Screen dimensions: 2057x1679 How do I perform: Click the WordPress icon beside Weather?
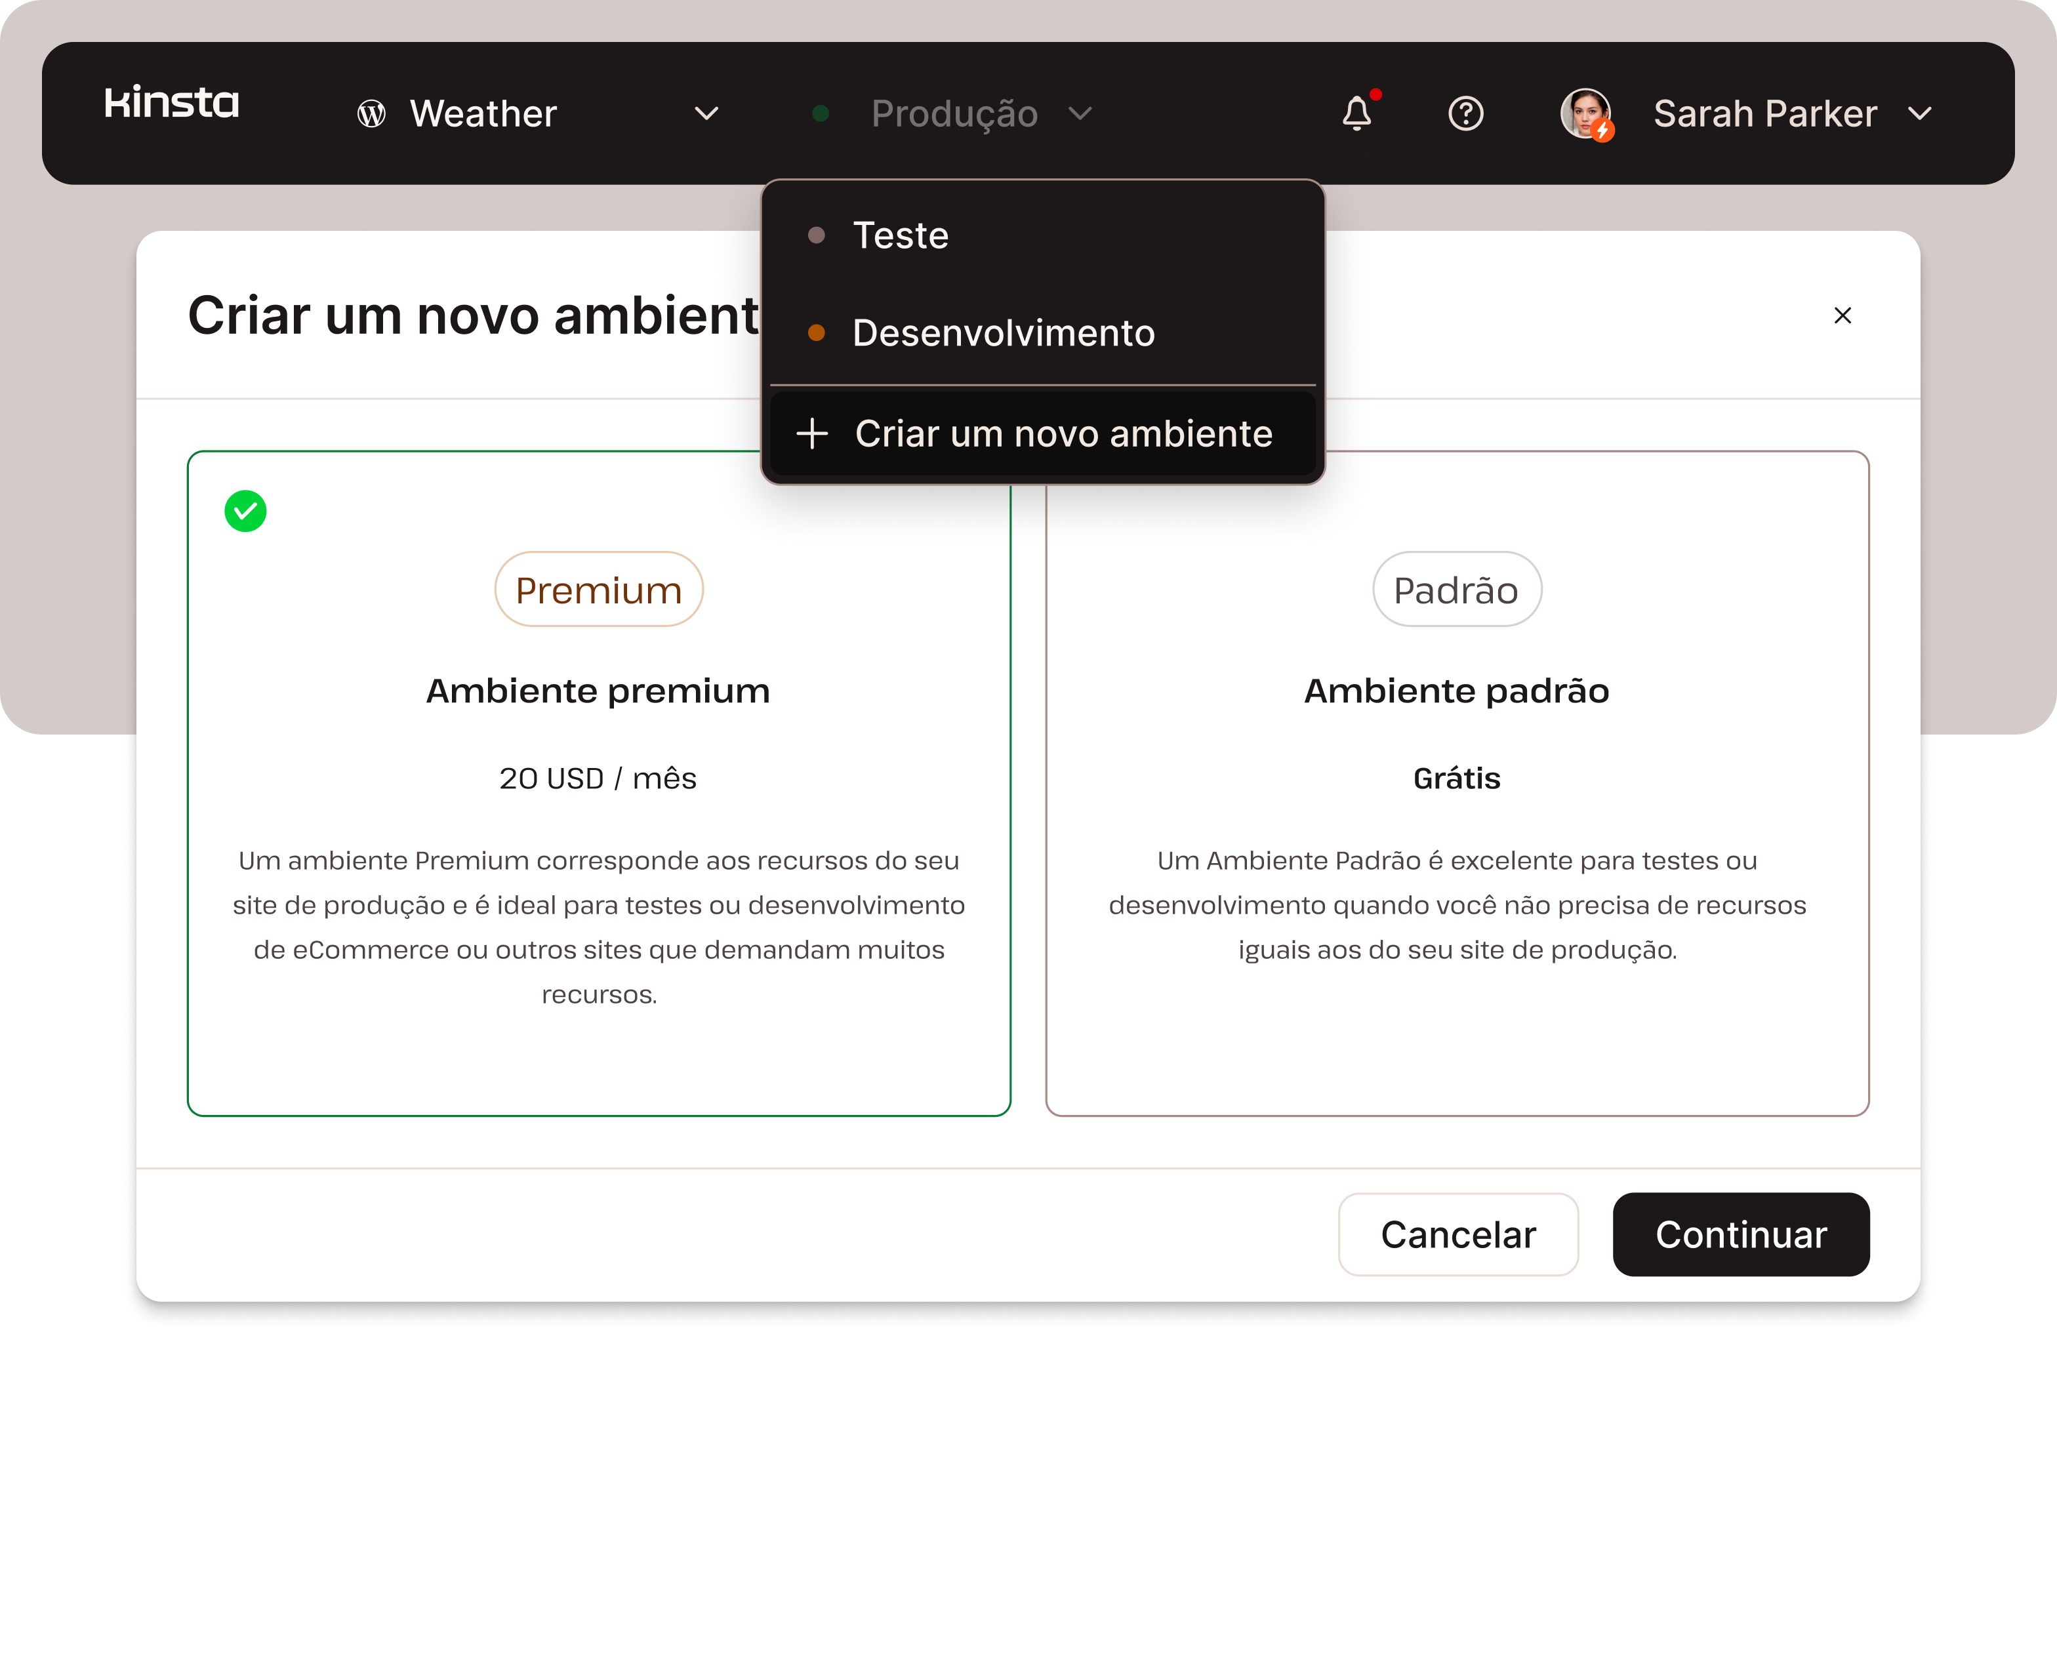371,114
